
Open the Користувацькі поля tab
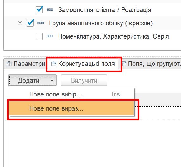(83, 64)
